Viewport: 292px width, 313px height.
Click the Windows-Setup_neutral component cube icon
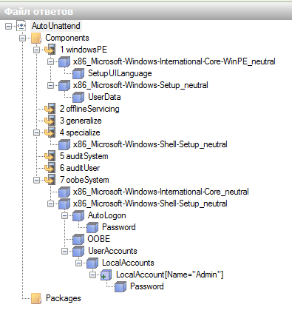pyautogui.click(x=64, y=85)
